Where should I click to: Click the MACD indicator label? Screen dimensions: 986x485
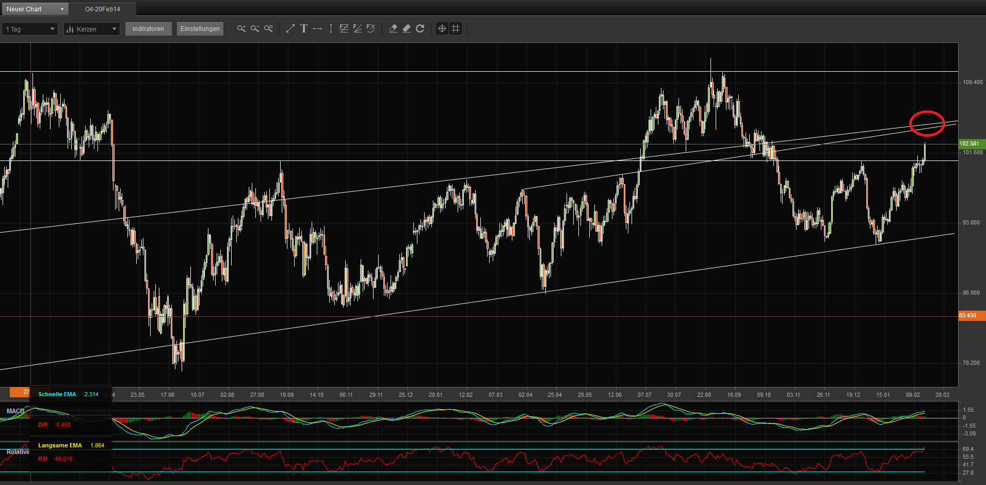pos(15,411)
